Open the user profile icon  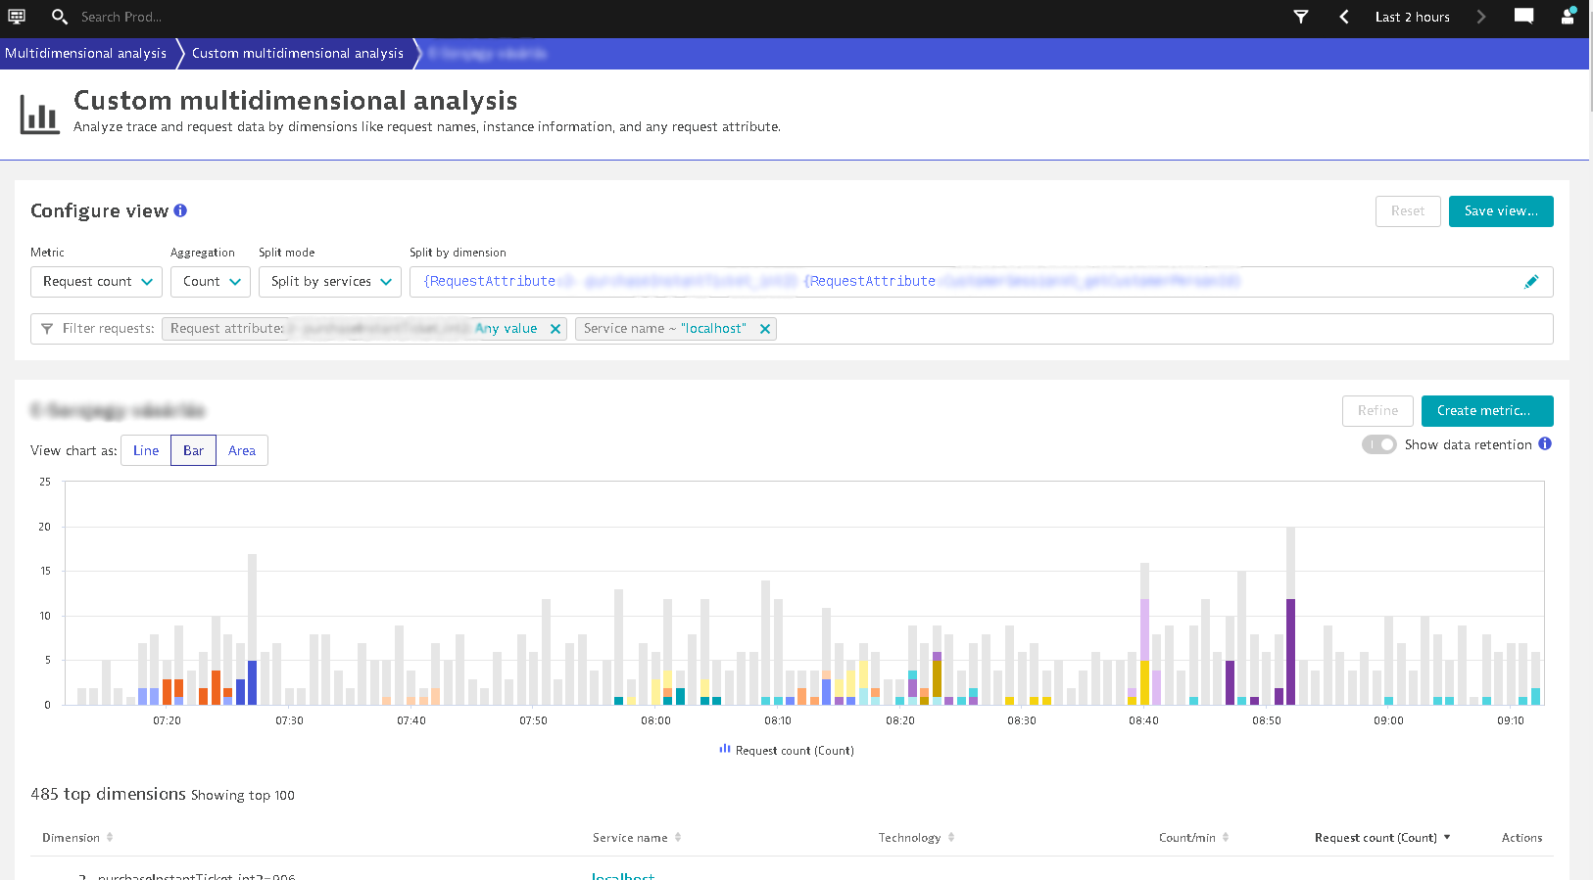[x=1568, y=17]
